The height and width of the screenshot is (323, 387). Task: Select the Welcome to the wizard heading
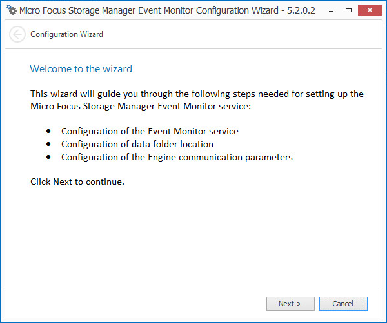pos(81,68)
